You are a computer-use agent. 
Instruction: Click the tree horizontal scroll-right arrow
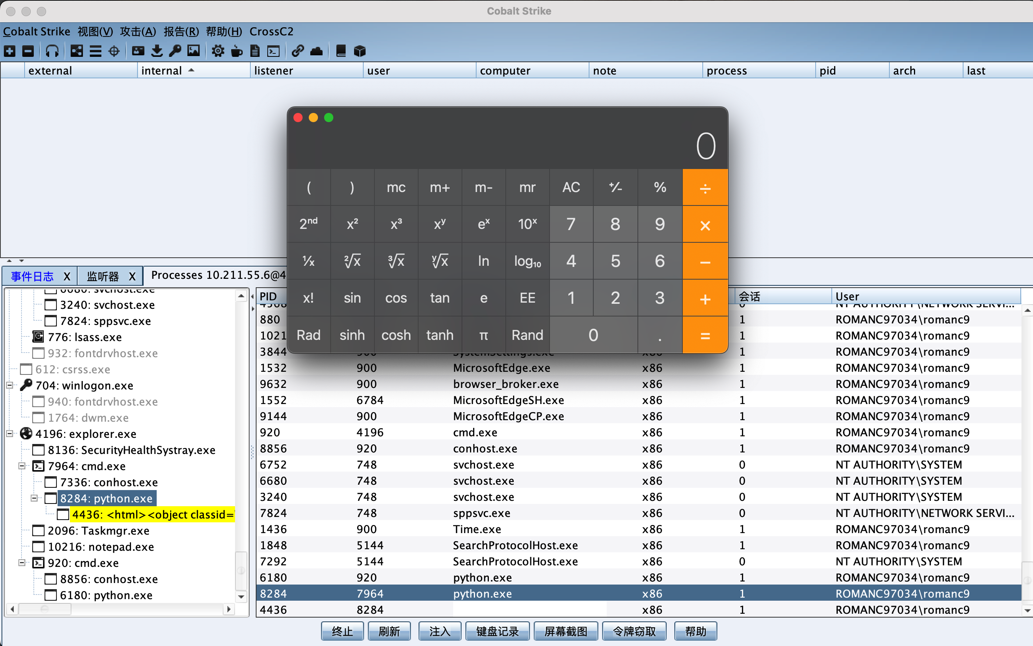[228, 609]
